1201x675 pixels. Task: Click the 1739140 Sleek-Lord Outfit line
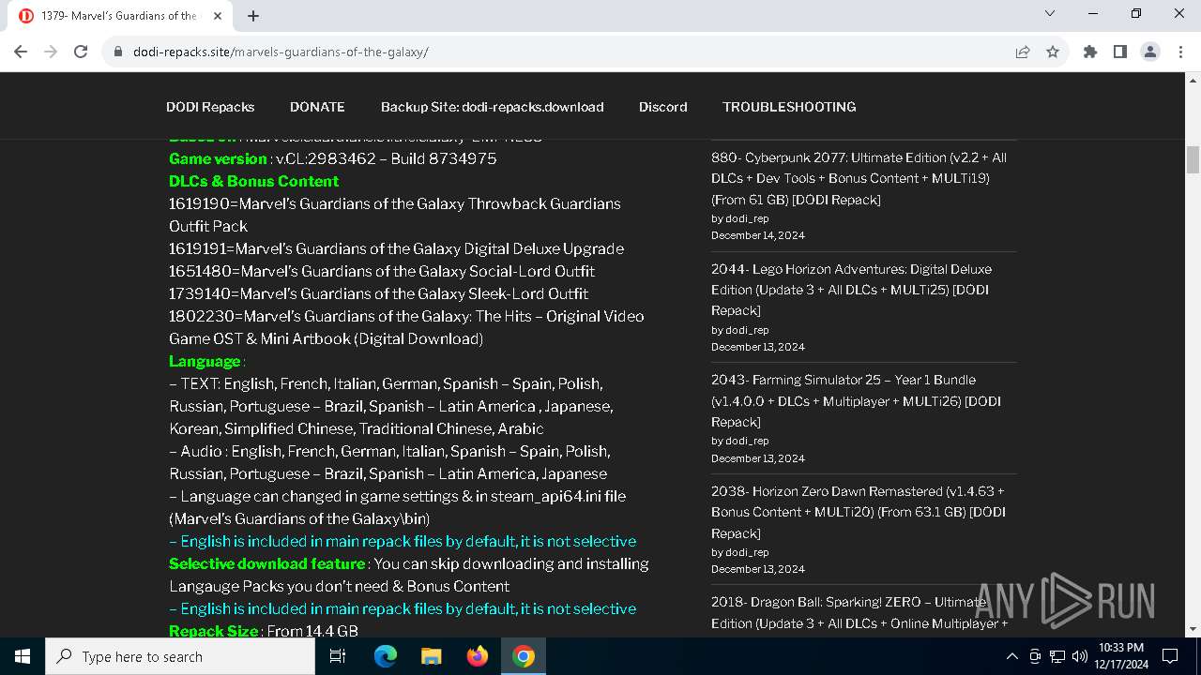pyautogui.click(x=379, y=293)
